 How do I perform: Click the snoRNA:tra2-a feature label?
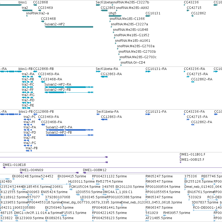[x=37, y=13]
